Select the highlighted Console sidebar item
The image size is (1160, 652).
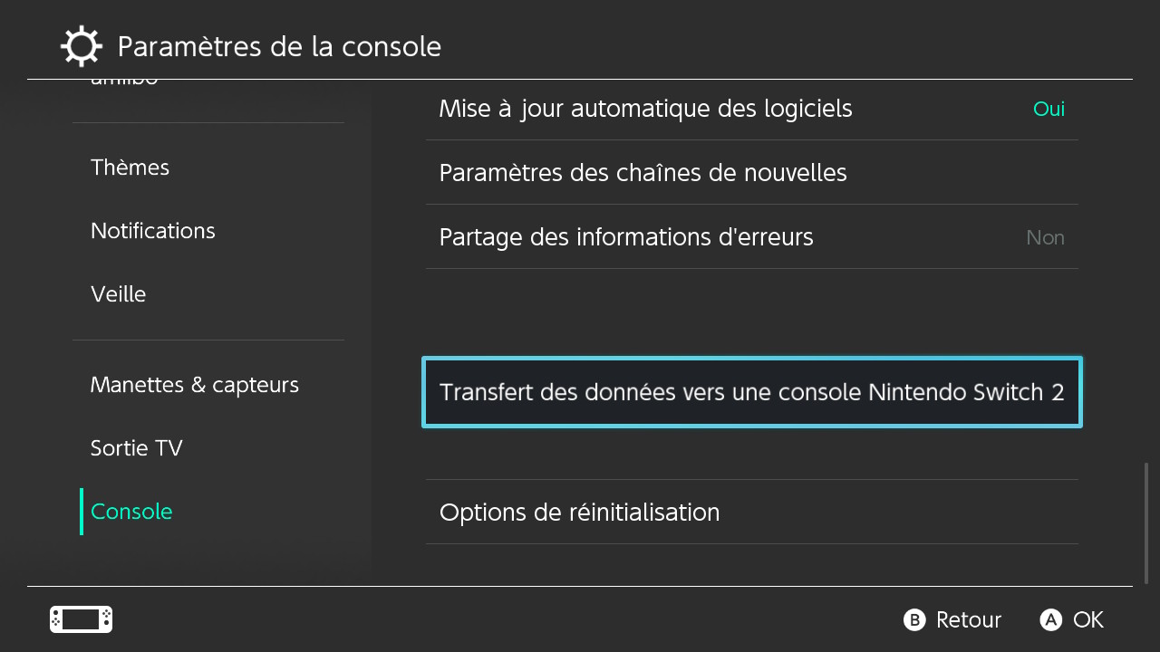pos(132,512)
